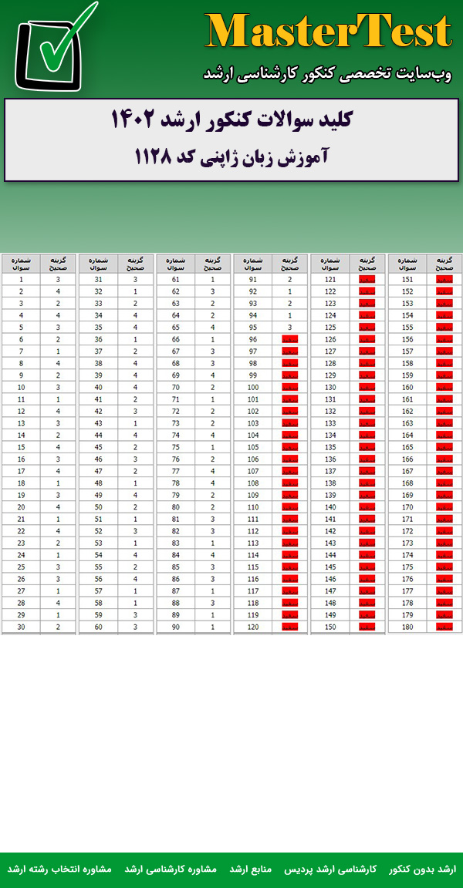Select the question number 61 cell
Screen dimensions: 463x888
point(175,280)
